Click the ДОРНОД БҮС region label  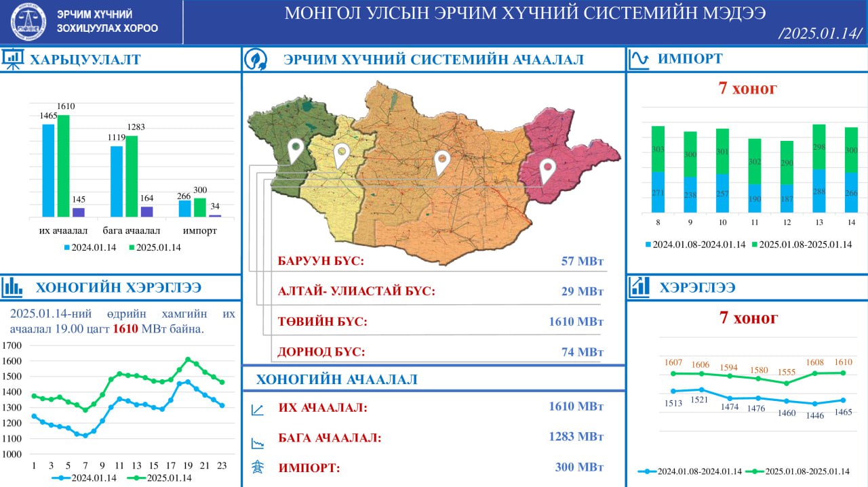point(321,352)
